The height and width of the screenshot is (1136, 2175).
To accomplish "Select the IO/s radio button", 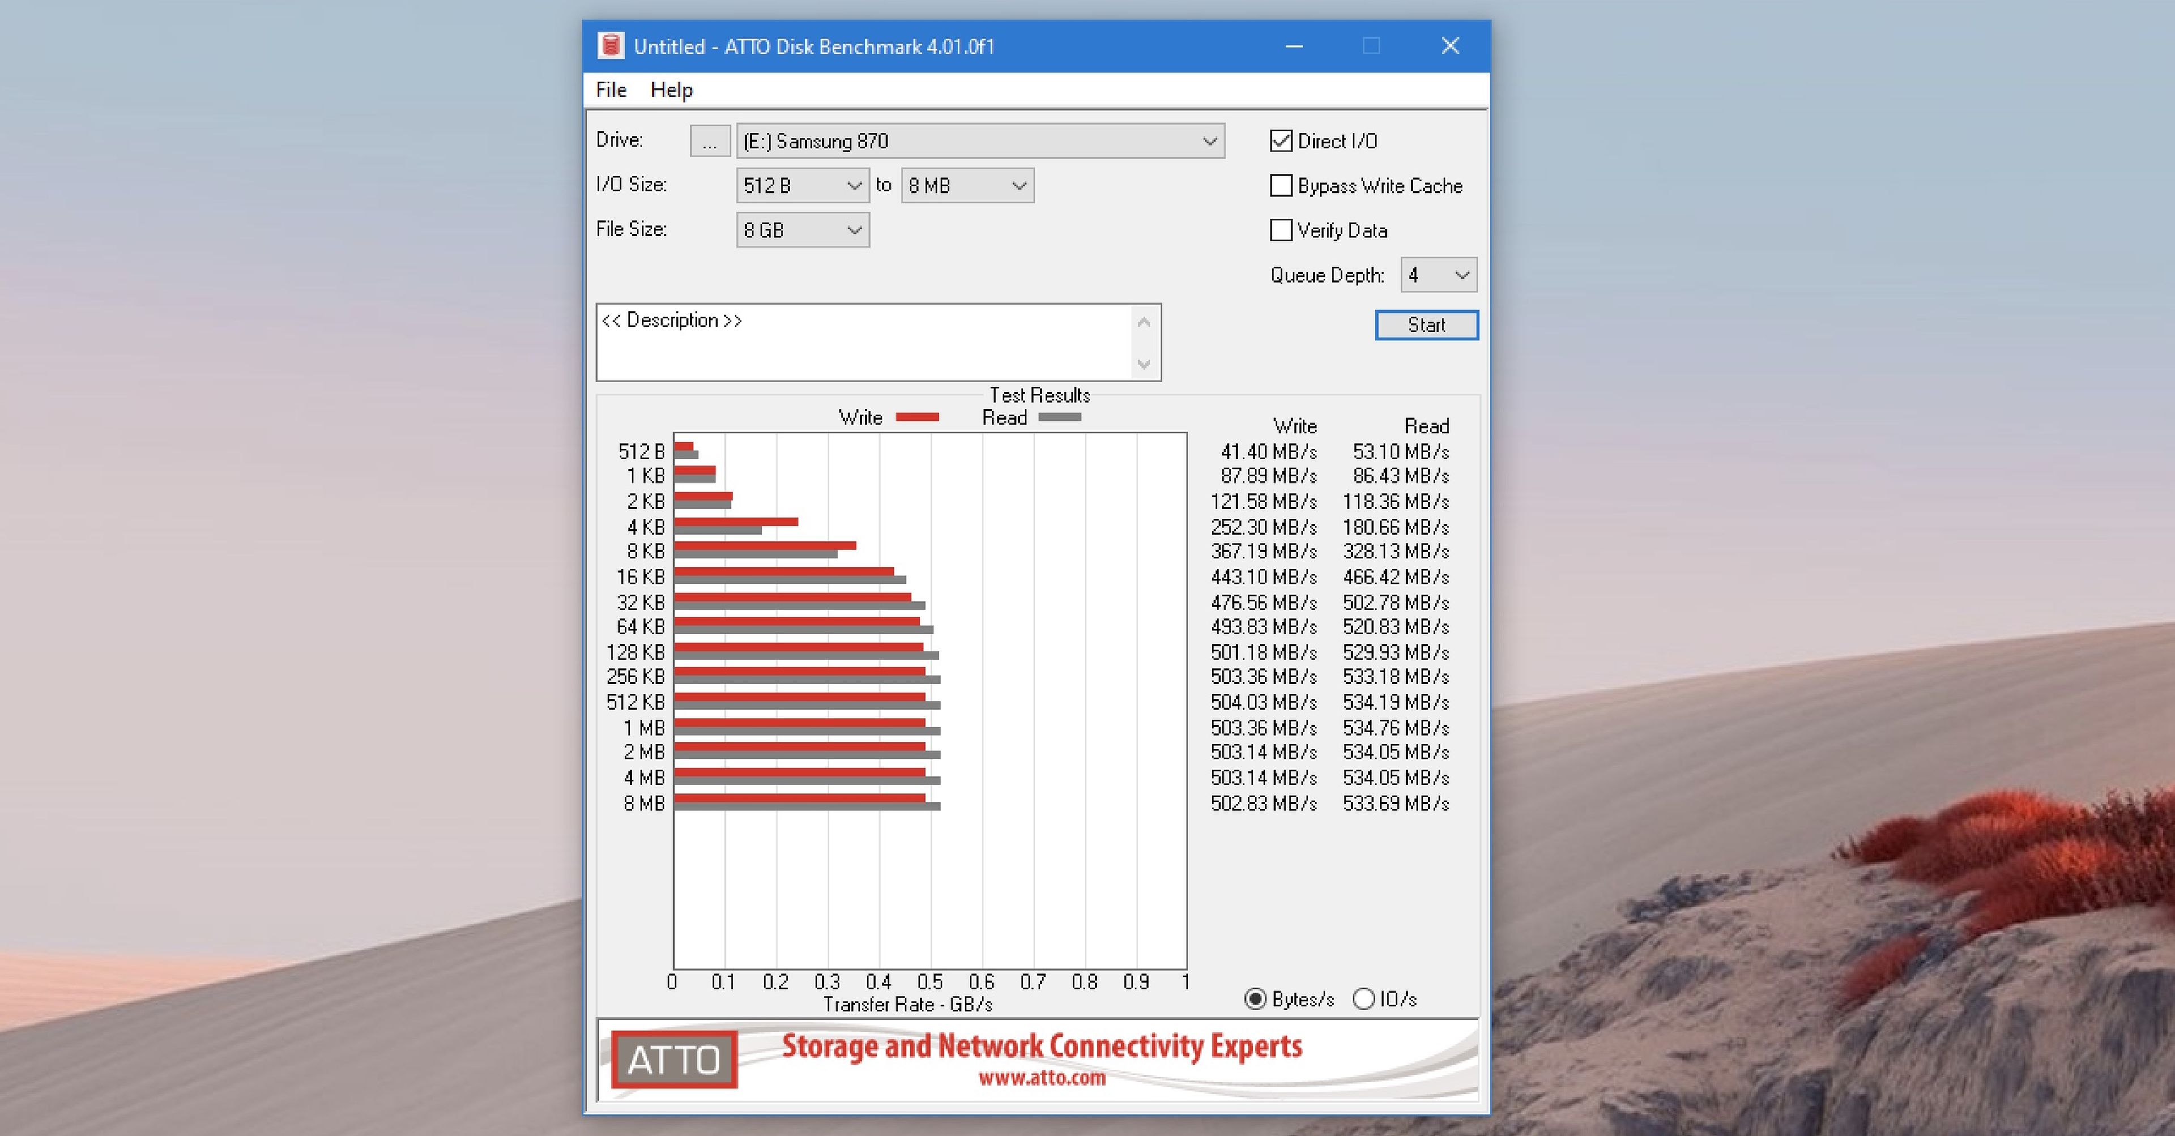I will pyautogui.click(x=1363, y=1000).
